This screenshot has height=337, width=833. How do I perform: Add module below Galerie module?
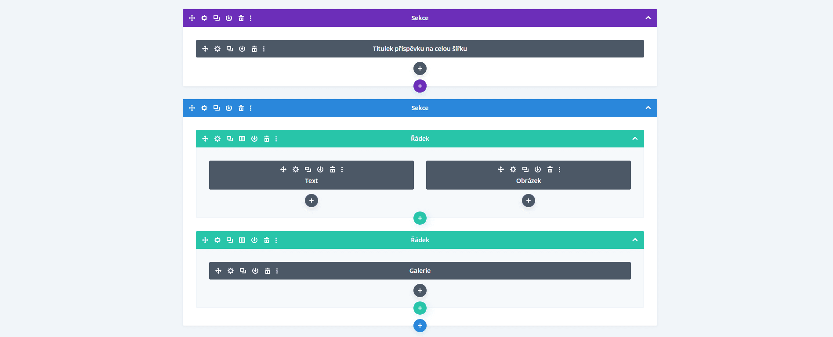pyautogui.click(x=420, y=290)
